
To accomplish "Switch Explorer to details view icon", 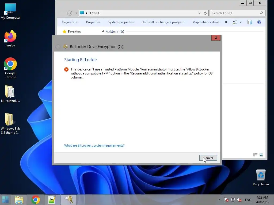I will click(x=255, y=155).
